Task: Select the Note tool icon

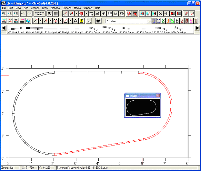Action: pos(82,21)
